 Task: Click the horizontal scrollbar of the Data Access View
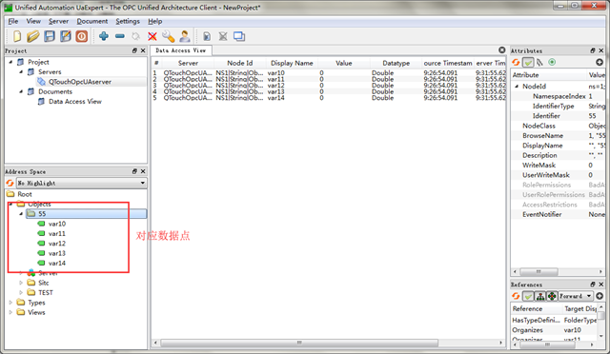point(298,343)
